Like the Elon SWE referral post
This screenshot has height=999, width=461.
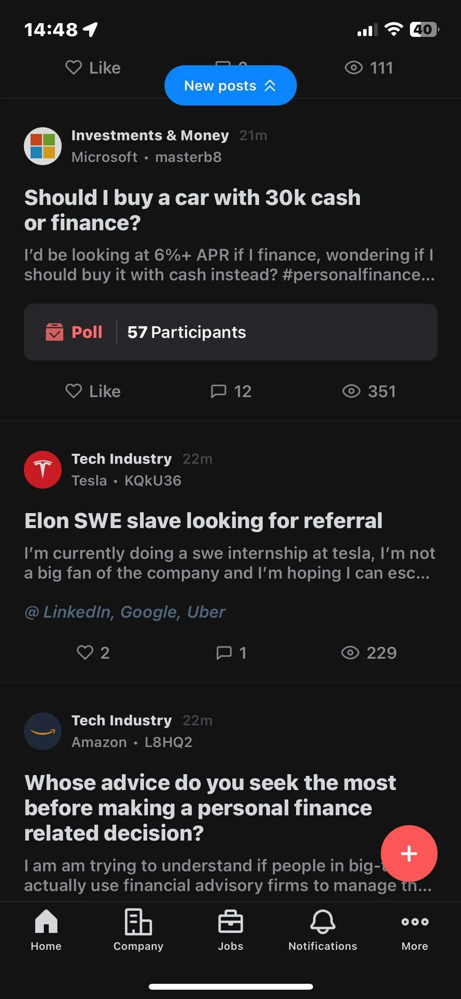coord(93,653)
